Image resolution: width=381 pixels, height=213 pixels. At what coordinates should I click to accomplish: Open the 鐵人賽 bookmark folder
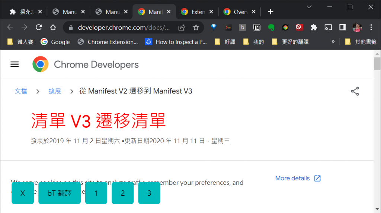(x=20, y=42)
